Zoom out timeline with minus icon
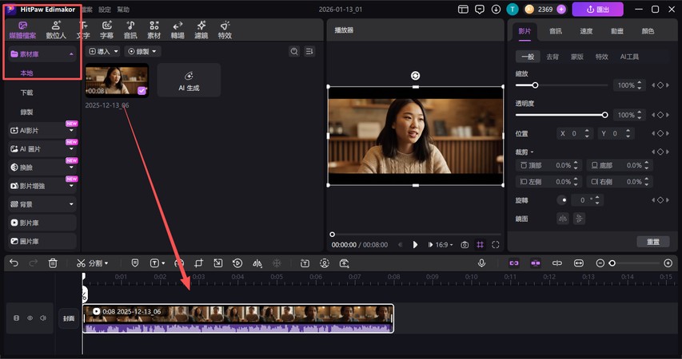Viewport: 682px width, 359px height. pyautogui.click(x=600, y=263)
